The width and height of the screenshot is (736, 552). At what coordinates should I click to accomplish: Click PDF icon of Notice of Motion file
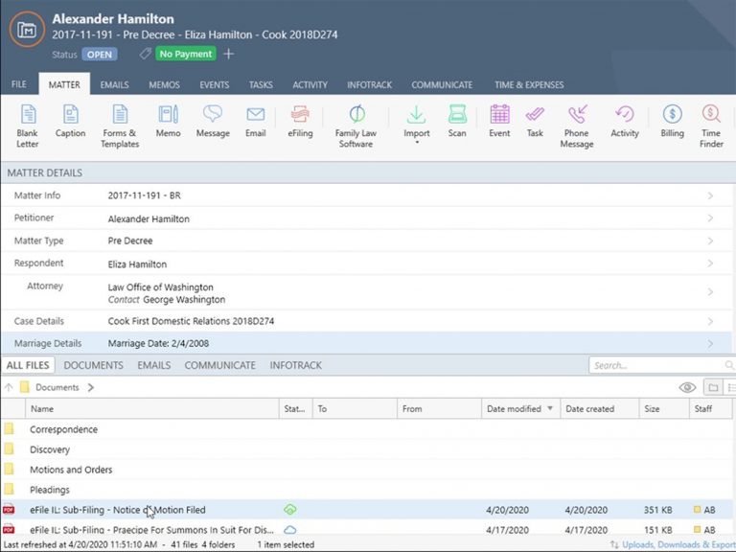coord(9,509)
